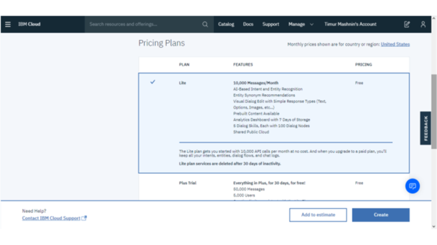Open the edit notes icon in header
The width and height of the screenshot is (437, 245).
pyautogui.click(x=407, y=25)
